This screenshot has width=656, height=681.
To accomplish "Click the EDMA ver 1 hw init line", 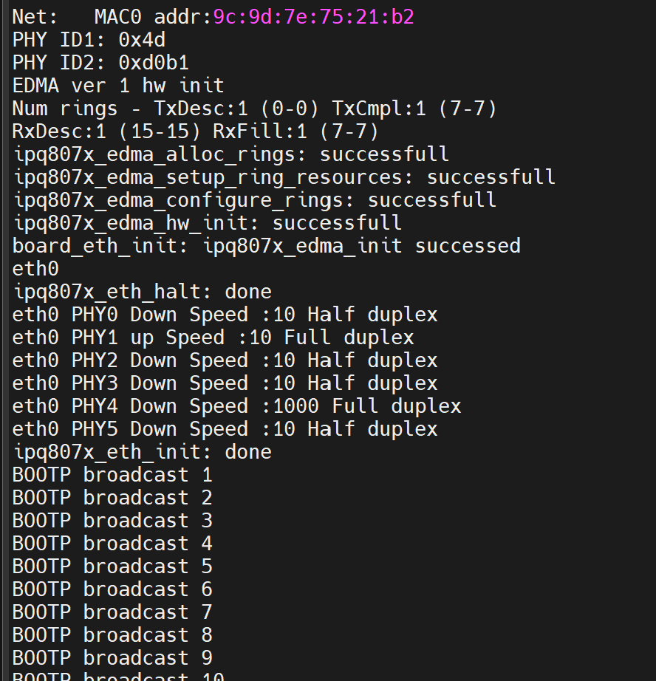I will coord(117,86).
